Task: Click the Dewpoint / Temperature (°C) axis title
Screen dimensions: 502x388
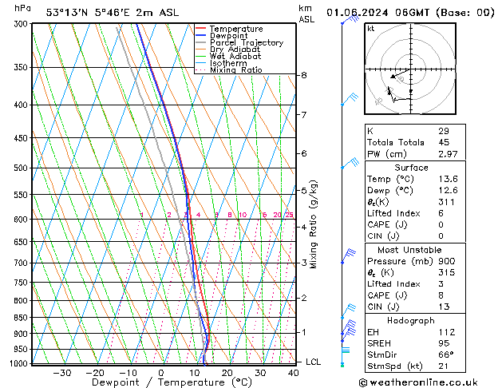Action: [172, 382]
